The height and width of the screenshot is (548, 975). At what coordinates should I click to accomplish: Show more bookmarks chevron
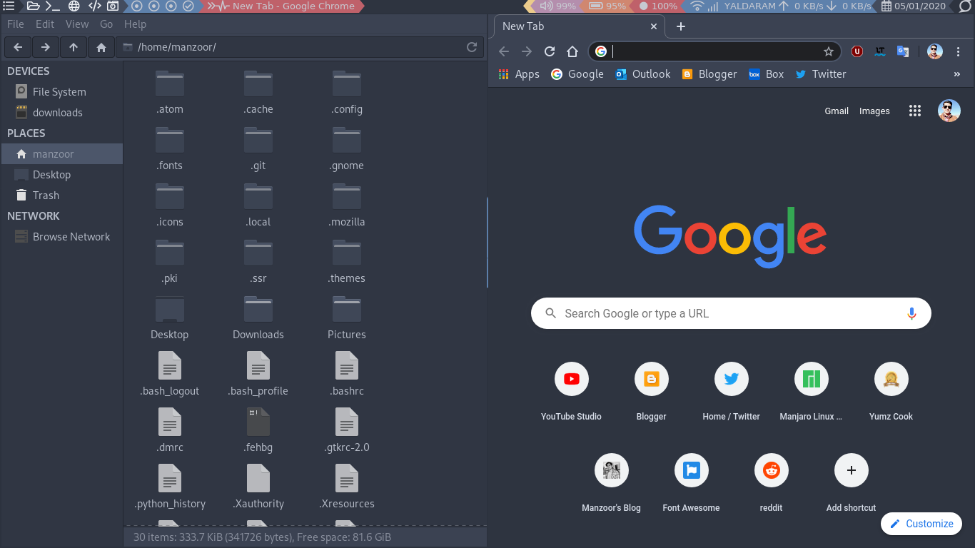957,74
